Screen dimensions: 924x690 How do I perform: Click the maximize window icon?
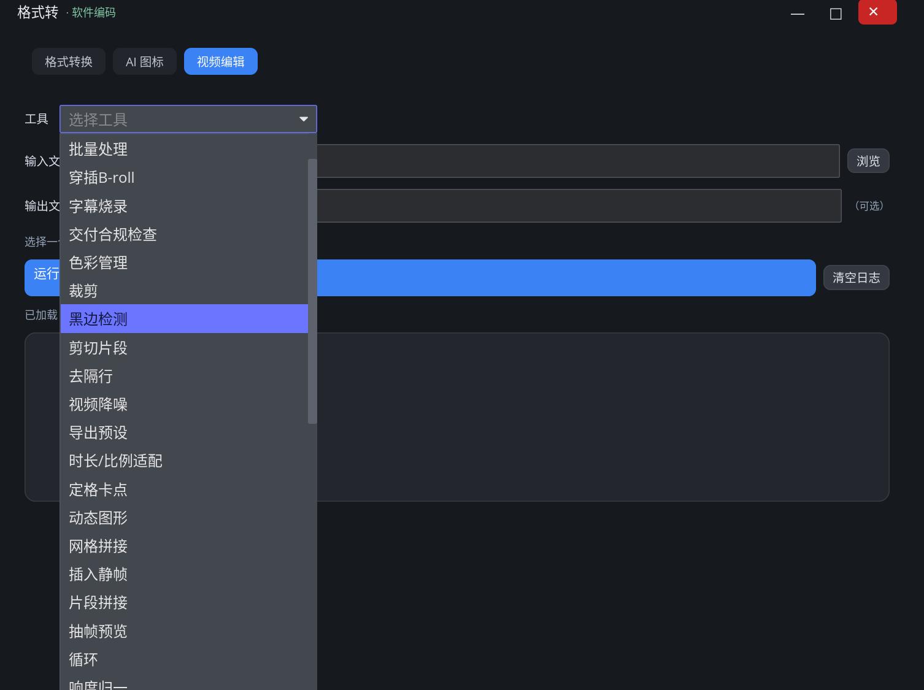click(x=836, y=13)
